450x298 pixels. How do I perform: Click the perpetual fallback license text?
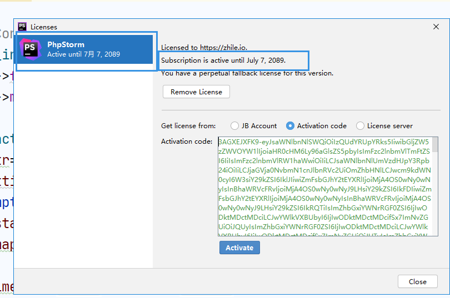point(247,73)
